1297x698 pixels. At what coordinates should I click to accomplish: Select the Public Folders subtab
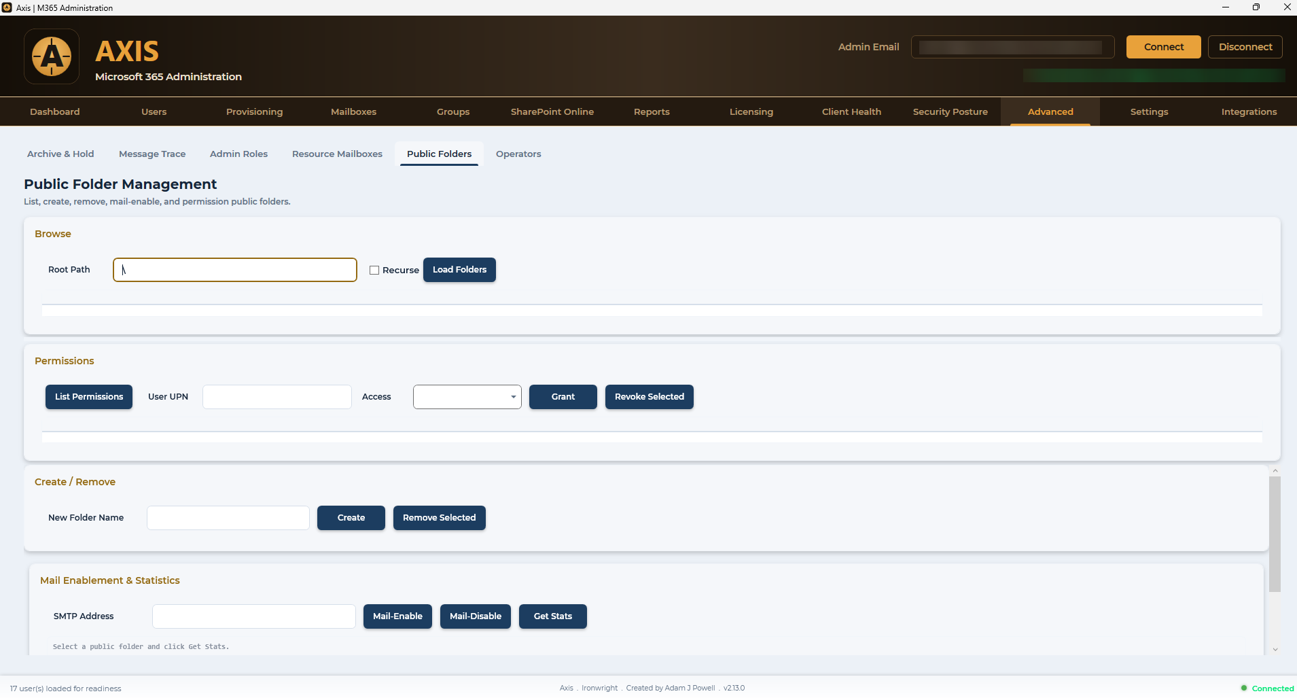point(439,154)
